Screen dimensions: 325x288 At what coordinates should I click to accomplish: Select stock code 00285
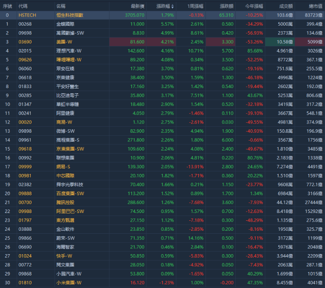25,95
